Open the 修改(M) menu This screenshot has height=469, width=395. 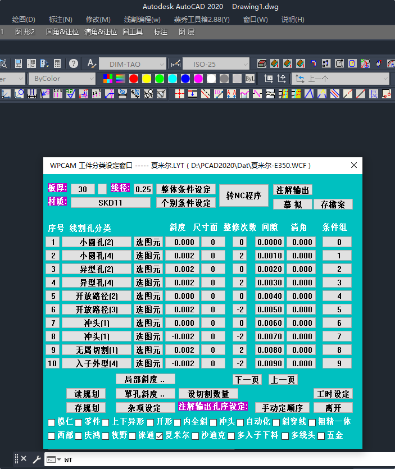pos(98,20)
